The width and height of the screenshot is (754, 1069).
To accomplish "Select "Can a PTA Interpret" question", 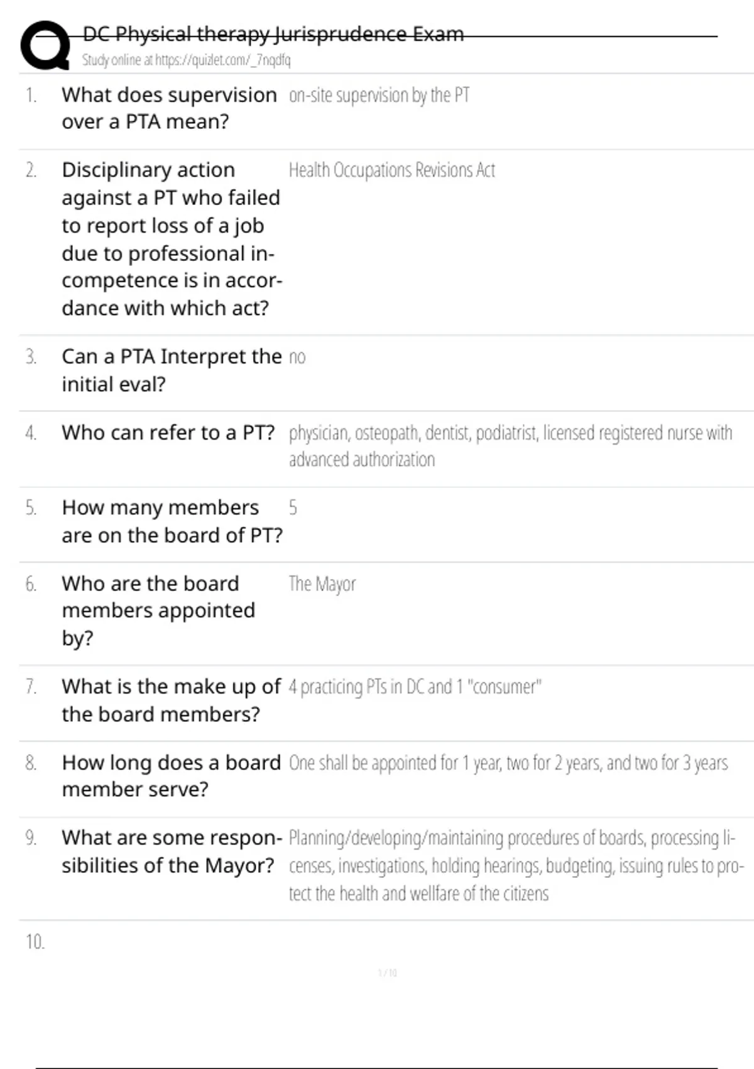I will [x=171, y=370].
